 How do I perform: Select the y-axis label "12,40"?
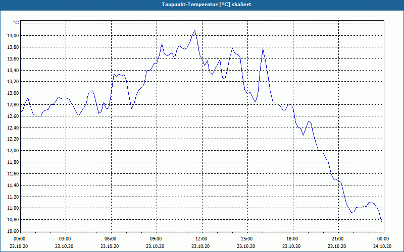click(x=13, y=128)
